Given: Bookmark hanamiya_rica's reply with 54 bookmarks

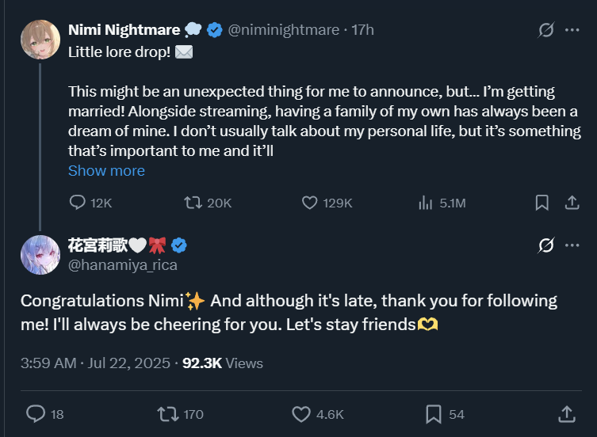Looking at the screenshot, I should coord(434,413).
